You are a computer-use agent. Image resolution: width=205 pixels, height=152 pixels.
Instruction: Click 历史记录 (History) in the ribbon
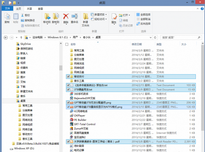click(126, 26)
